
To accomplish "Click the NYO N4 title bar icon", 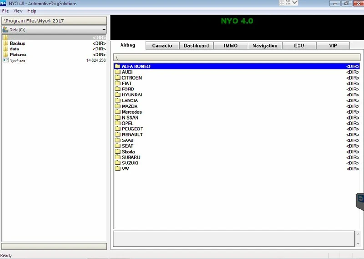I will coord(3,3).
